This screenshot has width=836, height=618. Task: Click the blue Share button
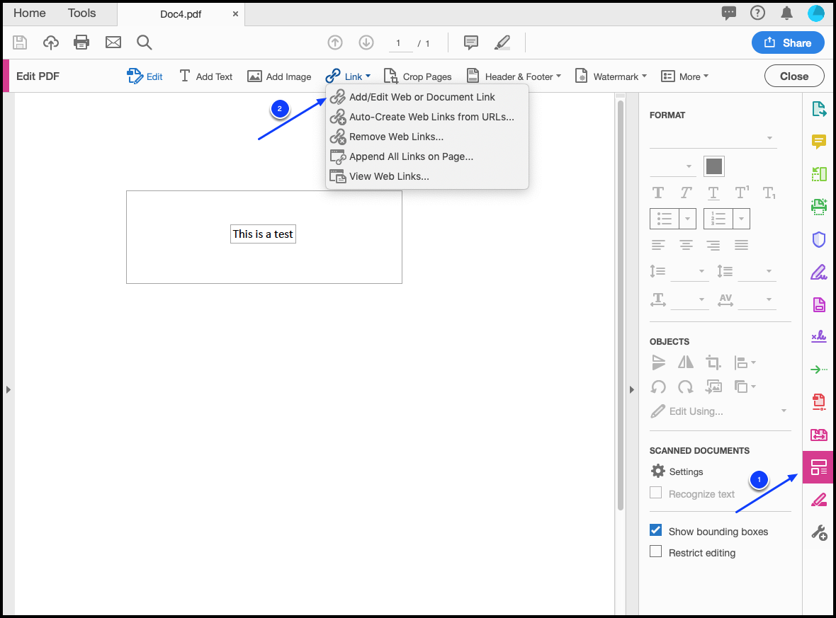click(x=788, y=42)
